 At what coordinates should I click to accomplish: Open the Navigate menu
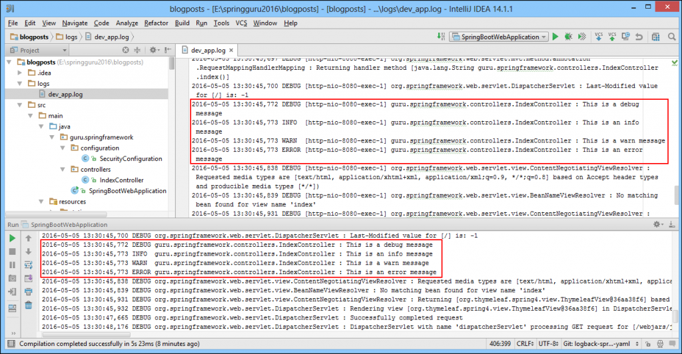(x=75, y=23)
